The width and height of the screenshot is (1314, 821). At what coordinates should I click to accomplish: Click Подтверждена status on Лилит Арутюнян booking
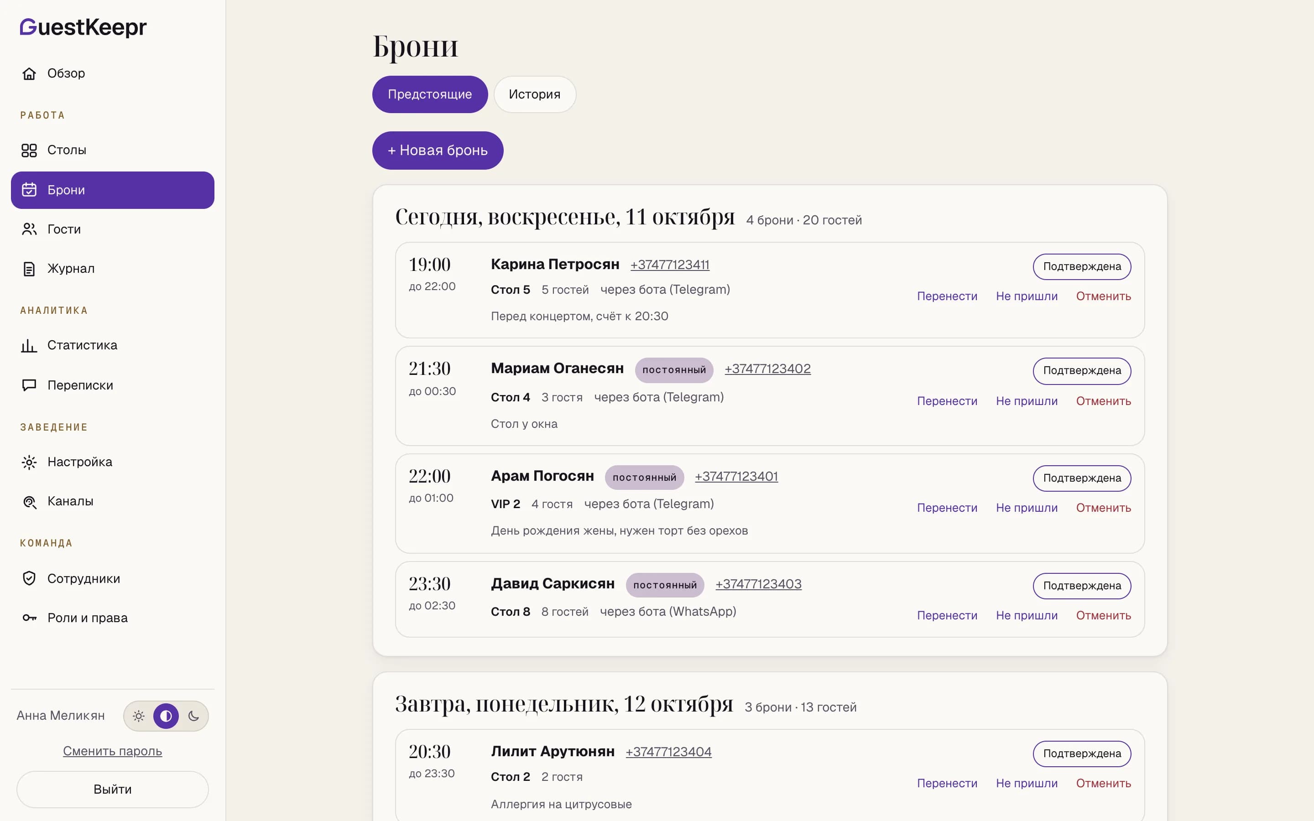click(x=1082, y=753)
